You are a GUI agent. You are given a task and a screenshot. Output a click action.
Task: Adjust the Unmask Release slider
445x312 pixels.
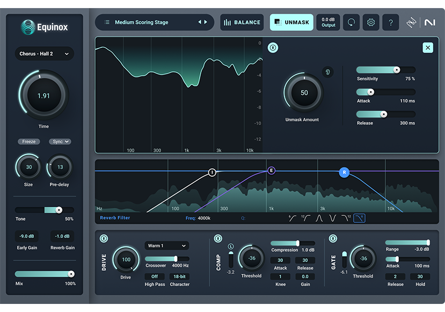pyautogui.click(x=386, y=114)
